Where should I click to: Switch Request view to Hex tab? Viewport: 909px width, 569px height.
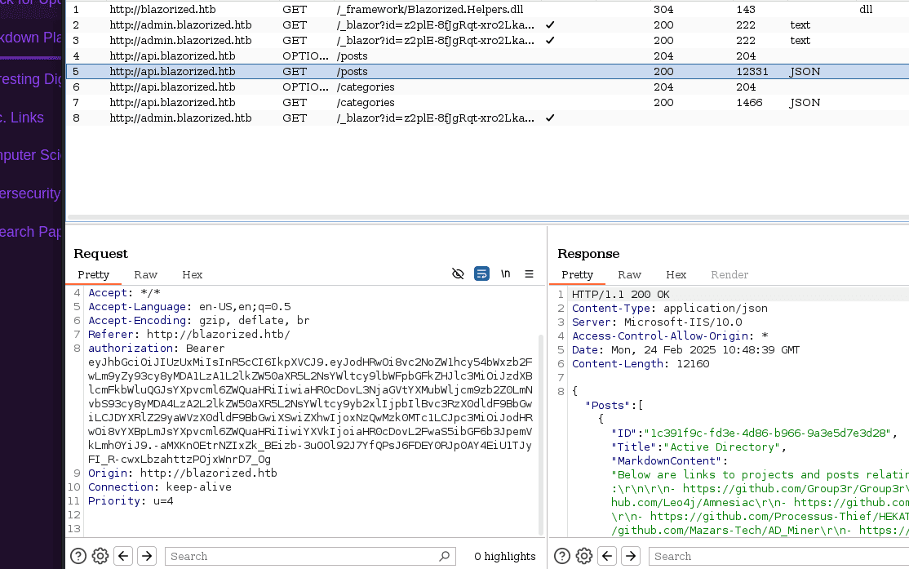(x=193, y=275)
